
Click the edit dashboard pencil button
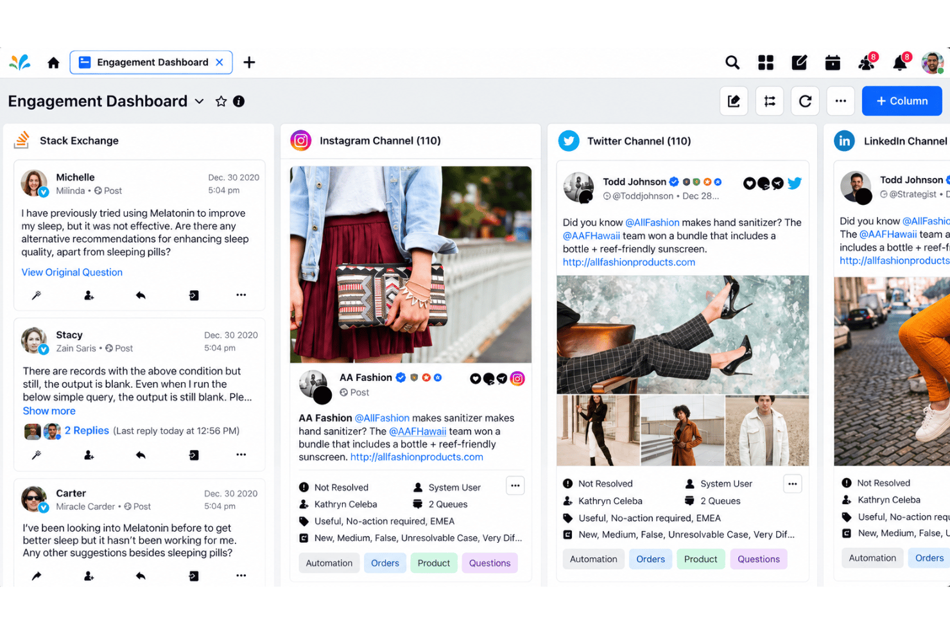[734, 101]
